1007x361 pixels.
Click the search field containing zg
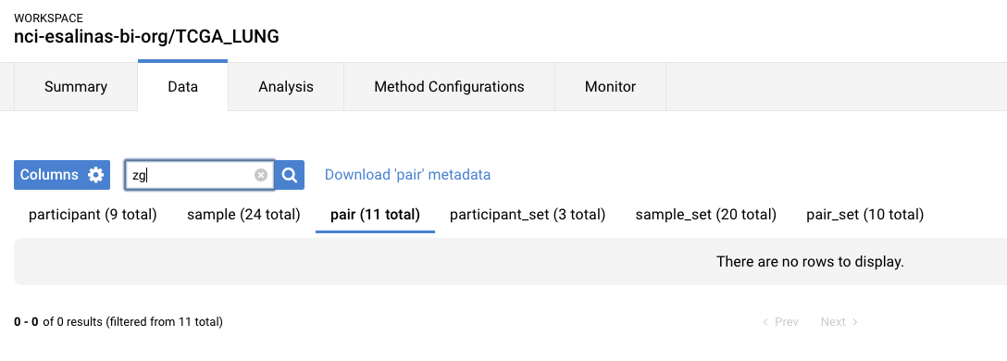pos(200,175)
